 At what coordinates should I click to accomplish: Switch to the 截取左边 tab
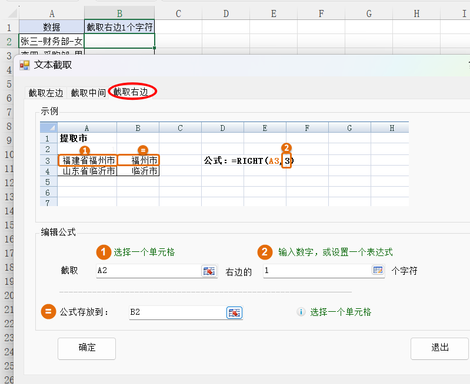[46, 93]
